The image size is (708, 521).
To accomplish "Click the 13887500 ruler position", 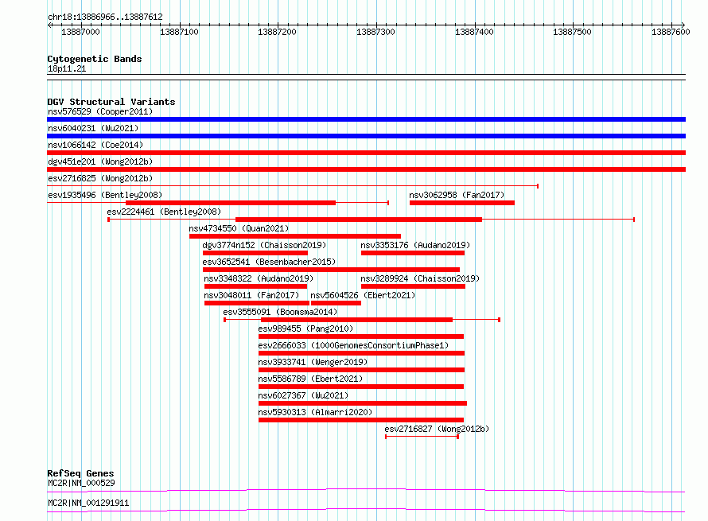I will click(x=572, y=32).
